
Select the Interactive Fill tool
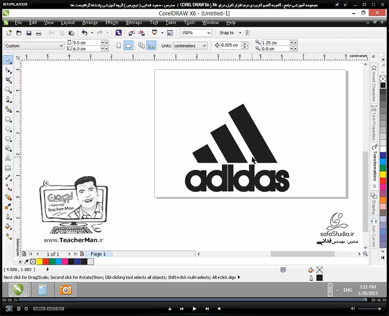click(x=8, y=236)
